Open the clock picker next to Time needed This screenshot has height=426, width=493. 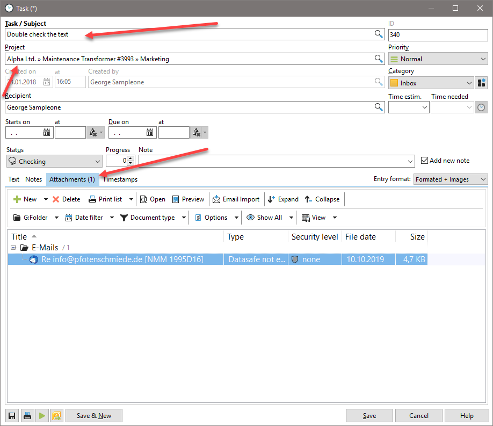coord(481,107)
